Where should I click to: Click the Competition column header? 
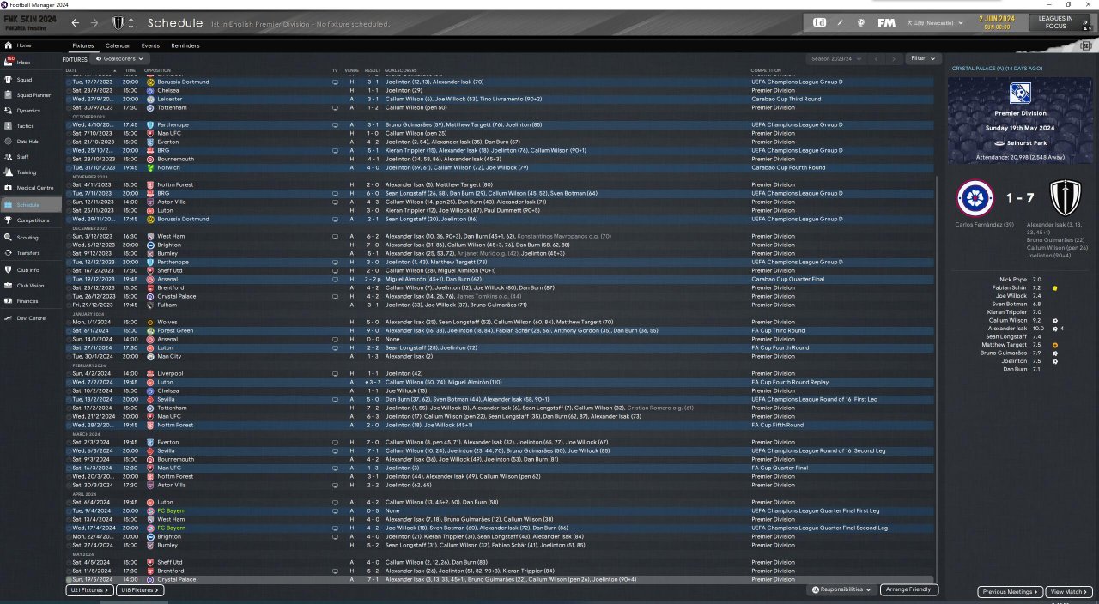766,70
